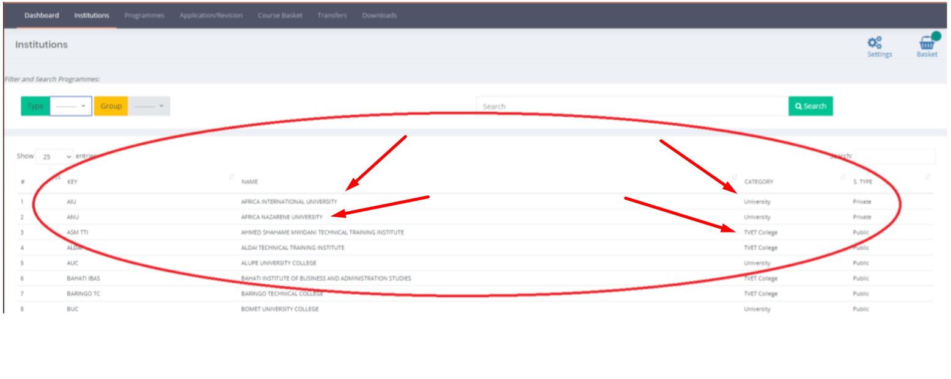Expand the Group filter dropdown
Image resolution: width=951 pixels, height=379 pixels.
coord(149,106)
